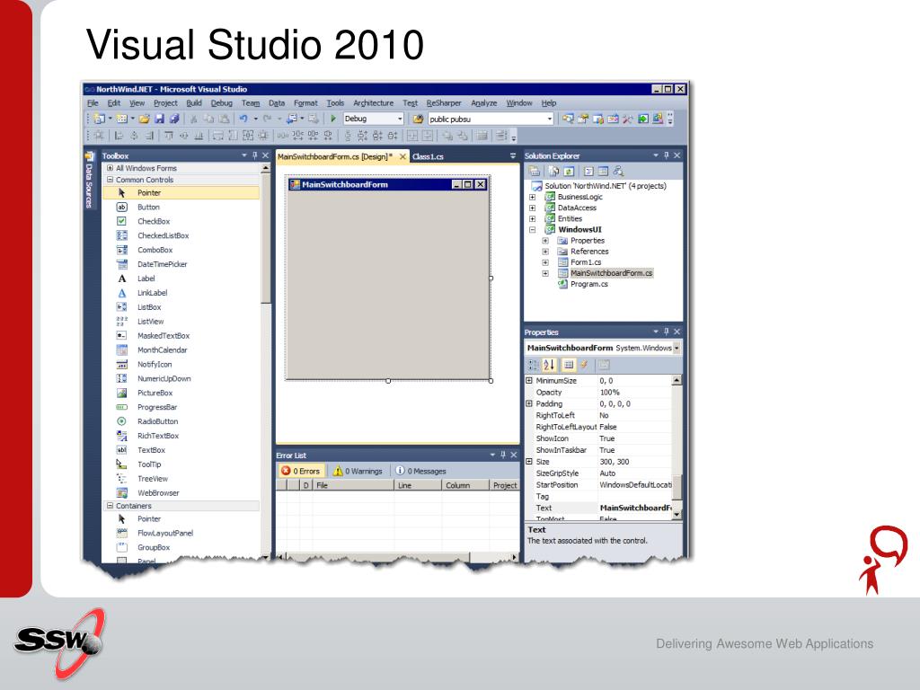Screen dimensions: 920x690
Task: Click the Save All toolbar icon
Action: click(x=173, y=119)
